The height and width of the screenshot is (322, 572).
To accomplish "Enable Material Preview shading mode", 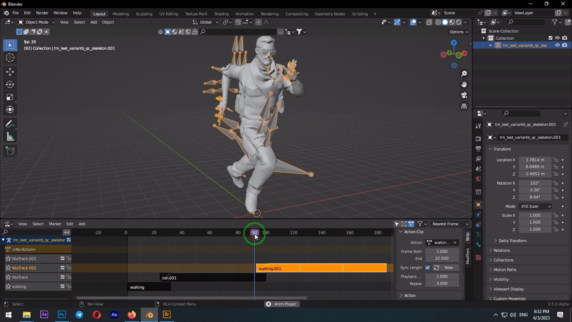I will (452, 22).
